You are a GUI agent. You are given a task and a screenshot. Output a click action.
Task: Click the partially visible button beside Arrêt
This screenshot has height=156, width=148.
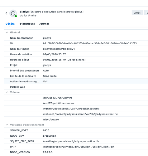pos(146,13)
